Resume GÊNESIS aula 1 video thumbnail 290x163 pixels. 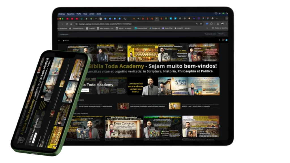(x=174, y=106)
